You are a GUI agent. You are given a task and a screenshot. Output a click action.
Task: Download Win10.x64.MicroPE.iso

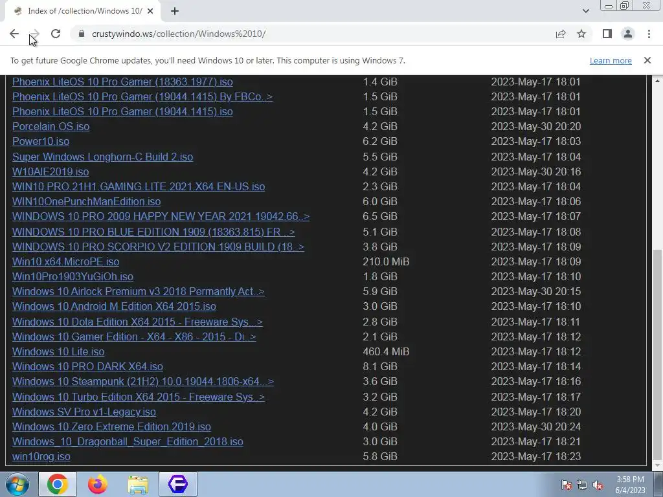click(x=65, y=261)
